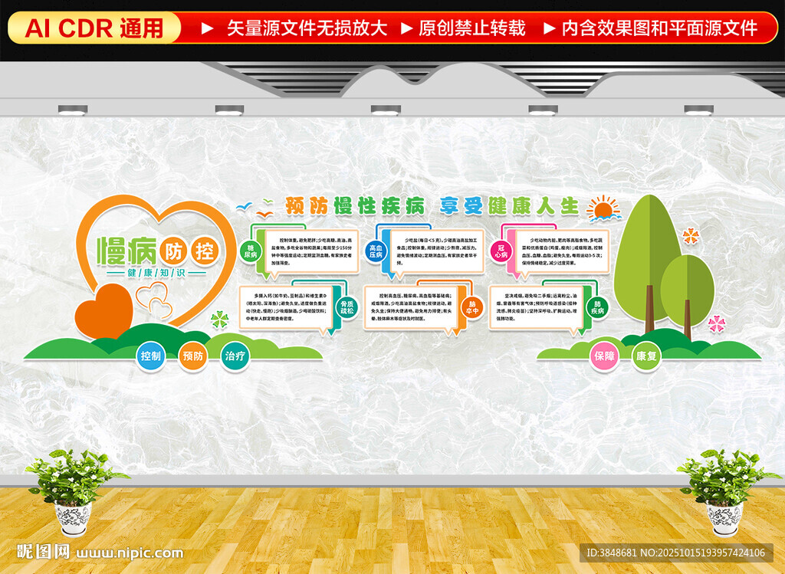The image size is (785, 574).
Task: Click the birds icon beside the heading
Action: pos(256,207)
